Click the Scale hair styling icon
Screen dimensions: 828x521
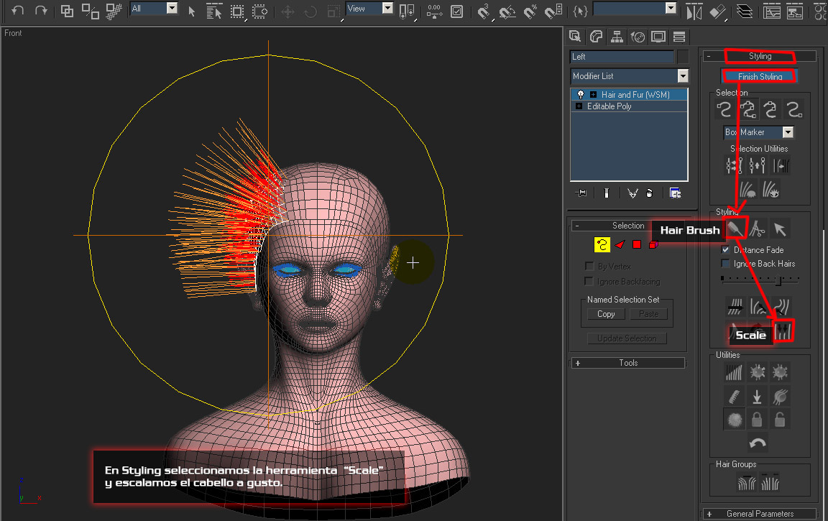coord(783,330)
